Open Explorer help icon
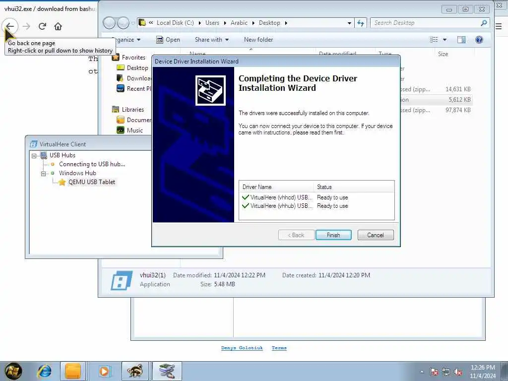508x381 pixels. (479, 40)
